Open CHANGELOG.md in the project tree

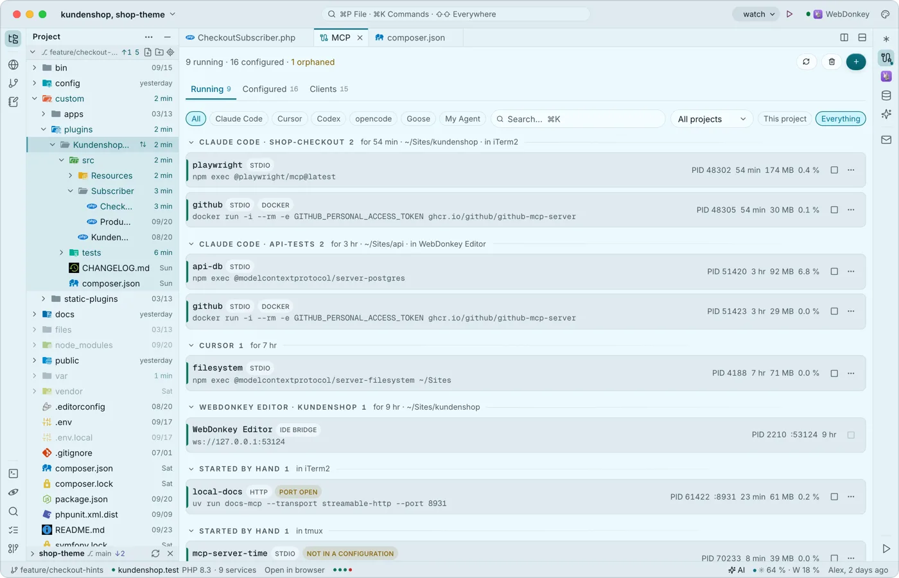click(x=116, y=268)
